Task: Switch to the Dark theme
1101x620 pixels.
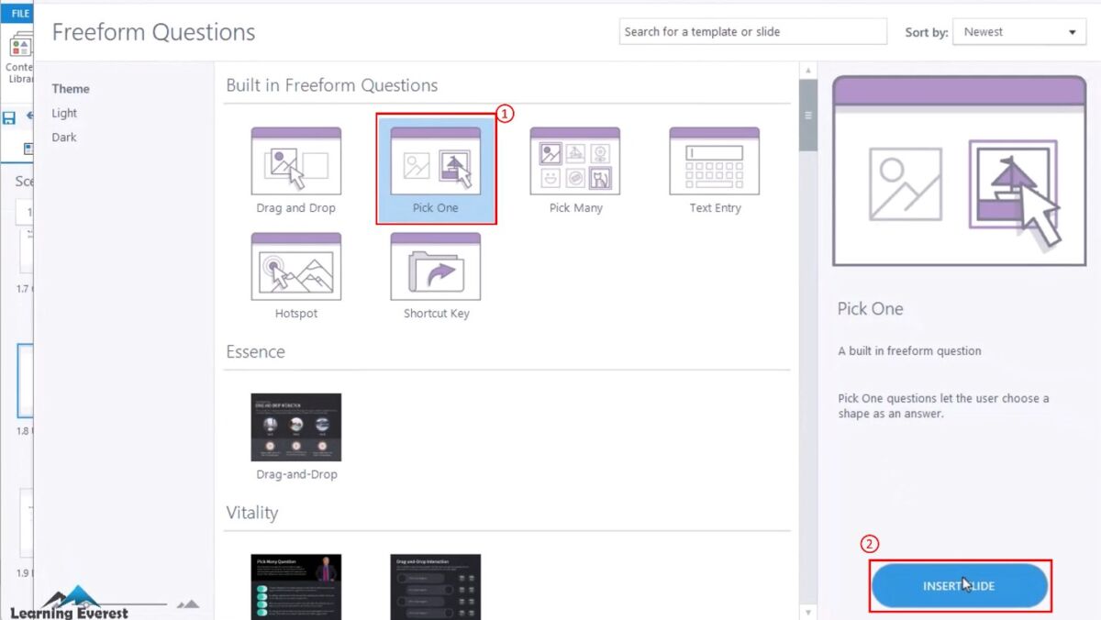Action: coord(63,137)
